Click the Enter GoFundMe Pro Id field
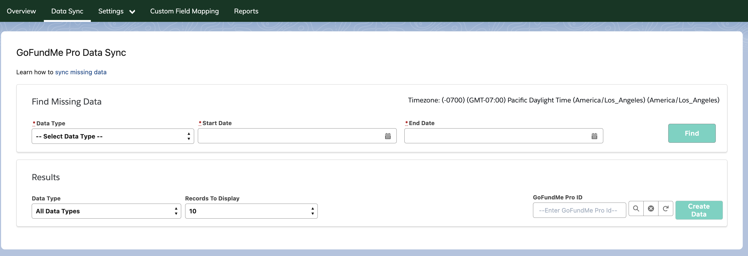 pos(579,210)
